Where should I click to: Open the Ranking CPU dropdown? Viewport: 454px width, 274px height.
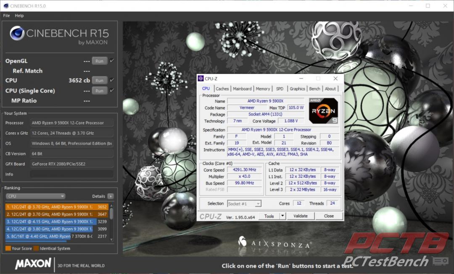pos(35,196)
